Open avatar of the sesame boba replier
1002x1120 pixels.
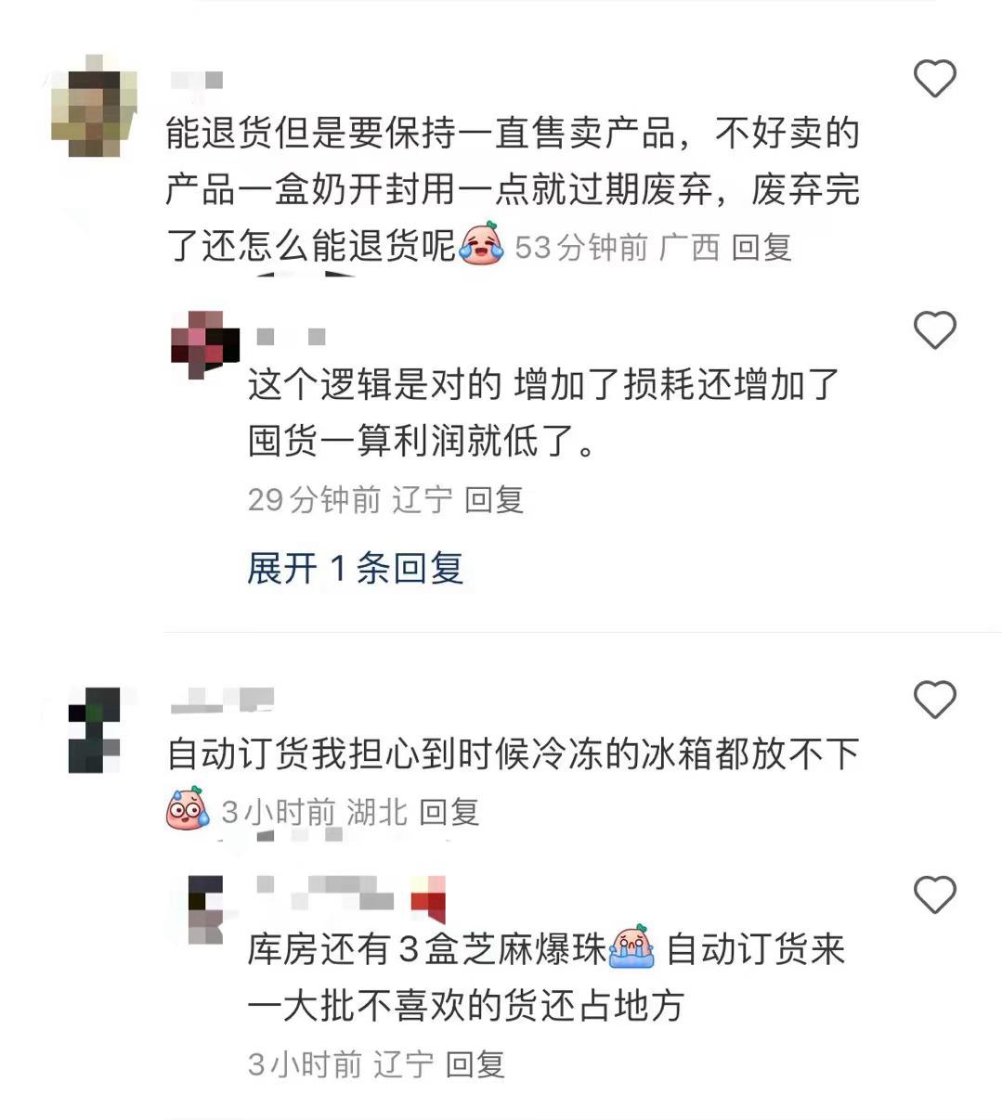click(205, 909)
